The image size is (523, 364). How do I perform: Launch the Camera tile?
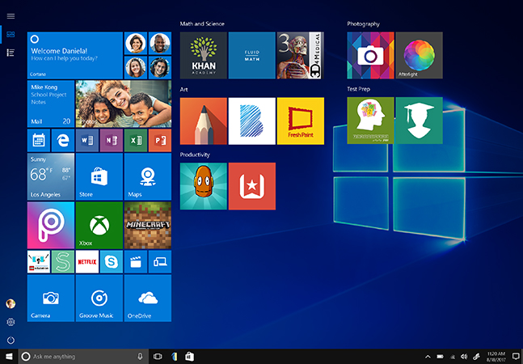[x=51, y=298]
